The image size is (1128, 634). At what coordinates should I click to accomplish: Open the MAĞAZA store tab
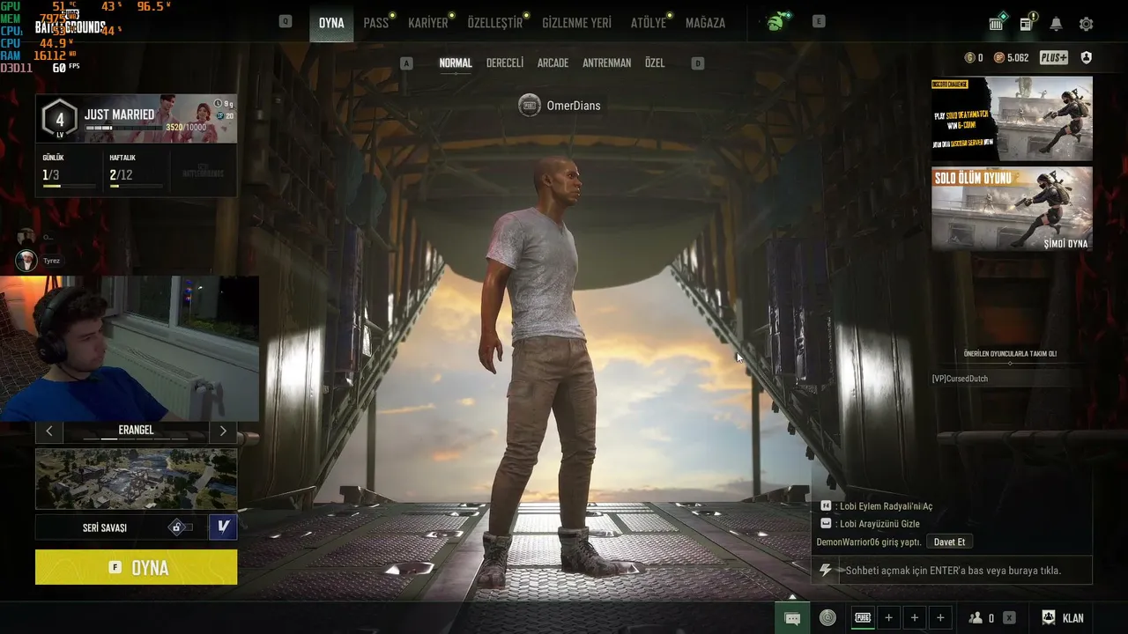click(x=705, y=23)
